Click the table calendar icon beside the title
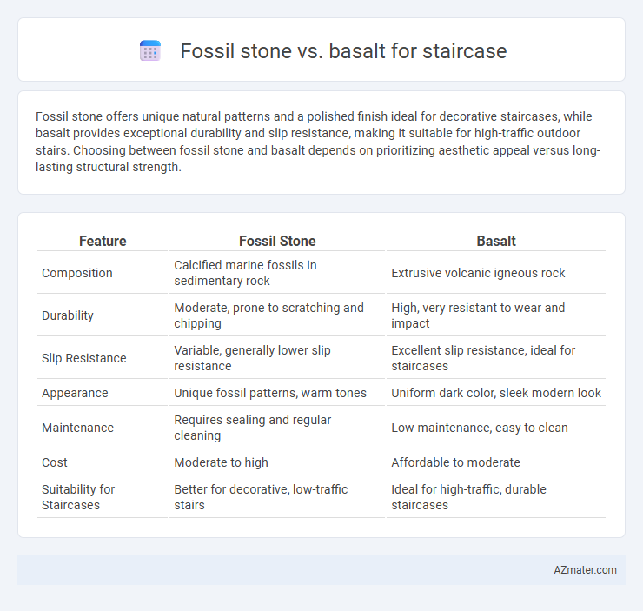 point(150,51)
